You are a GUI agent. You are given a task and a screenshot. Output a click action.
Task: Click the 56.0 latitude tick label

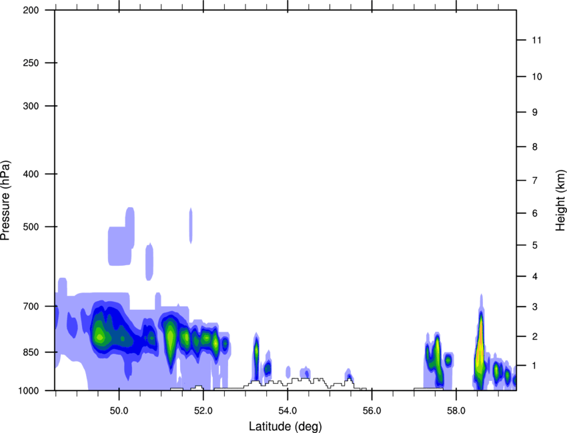(372, 411)
